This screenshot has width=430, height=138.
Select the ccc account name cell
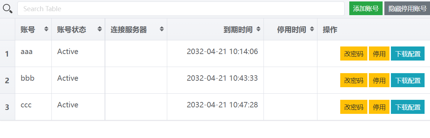(x=33, y=107)
